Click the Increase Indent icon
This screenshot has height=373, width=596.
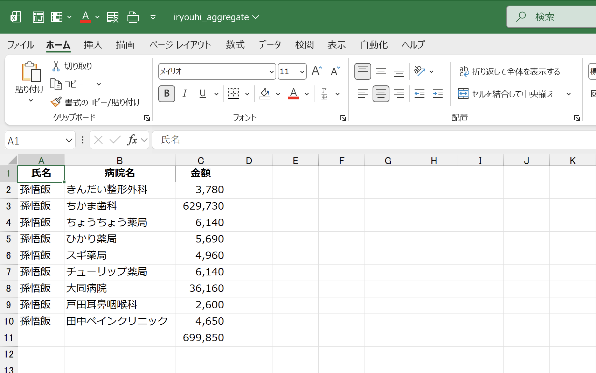(437, 93)
